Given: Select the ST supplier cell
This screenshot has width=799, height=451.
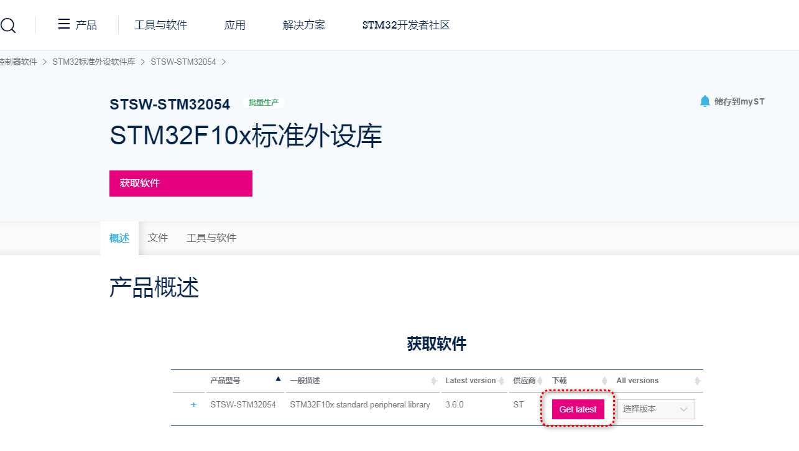Looking at the screenshot, I should [x=518, y=404].
